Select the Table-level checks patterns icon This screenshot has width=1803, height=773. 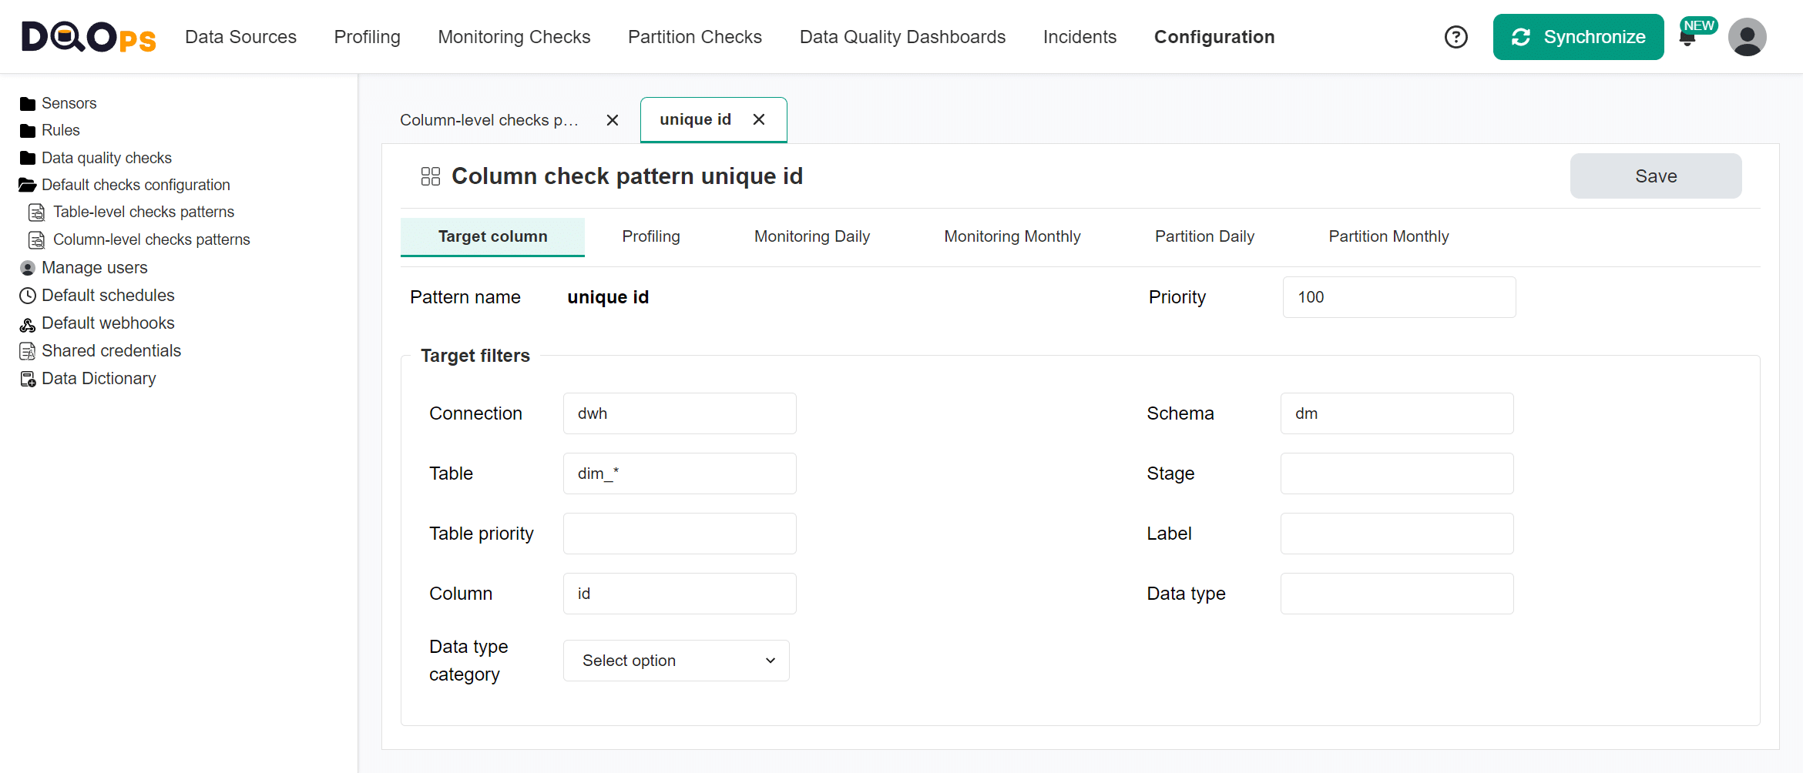(x=37, y=212)
